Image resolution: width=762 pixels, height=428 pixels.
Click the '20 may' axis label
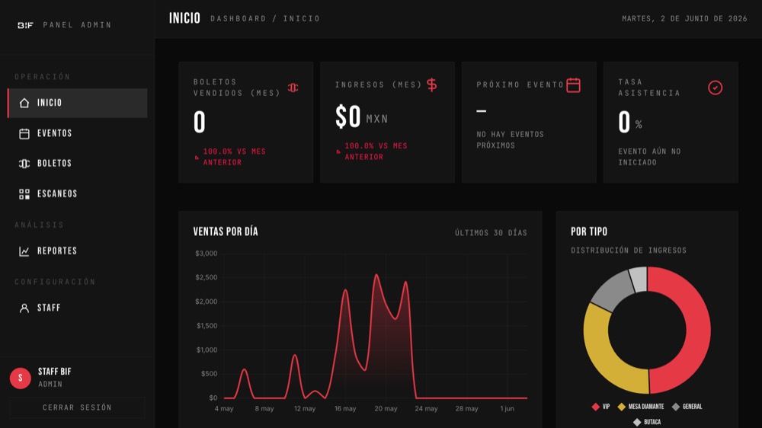386,408
